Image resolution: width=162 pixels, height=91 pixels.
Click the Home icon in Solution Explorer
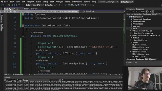tap(132, 12)
